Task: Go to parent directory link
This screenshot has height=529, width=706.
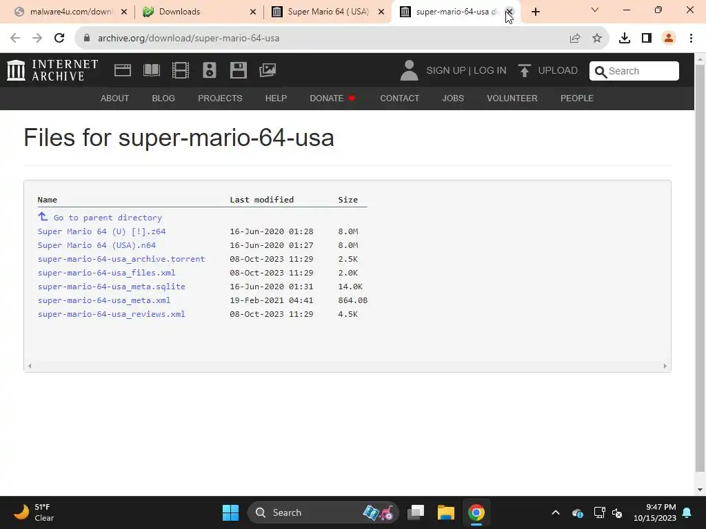Action: click(x=108, y=218)
